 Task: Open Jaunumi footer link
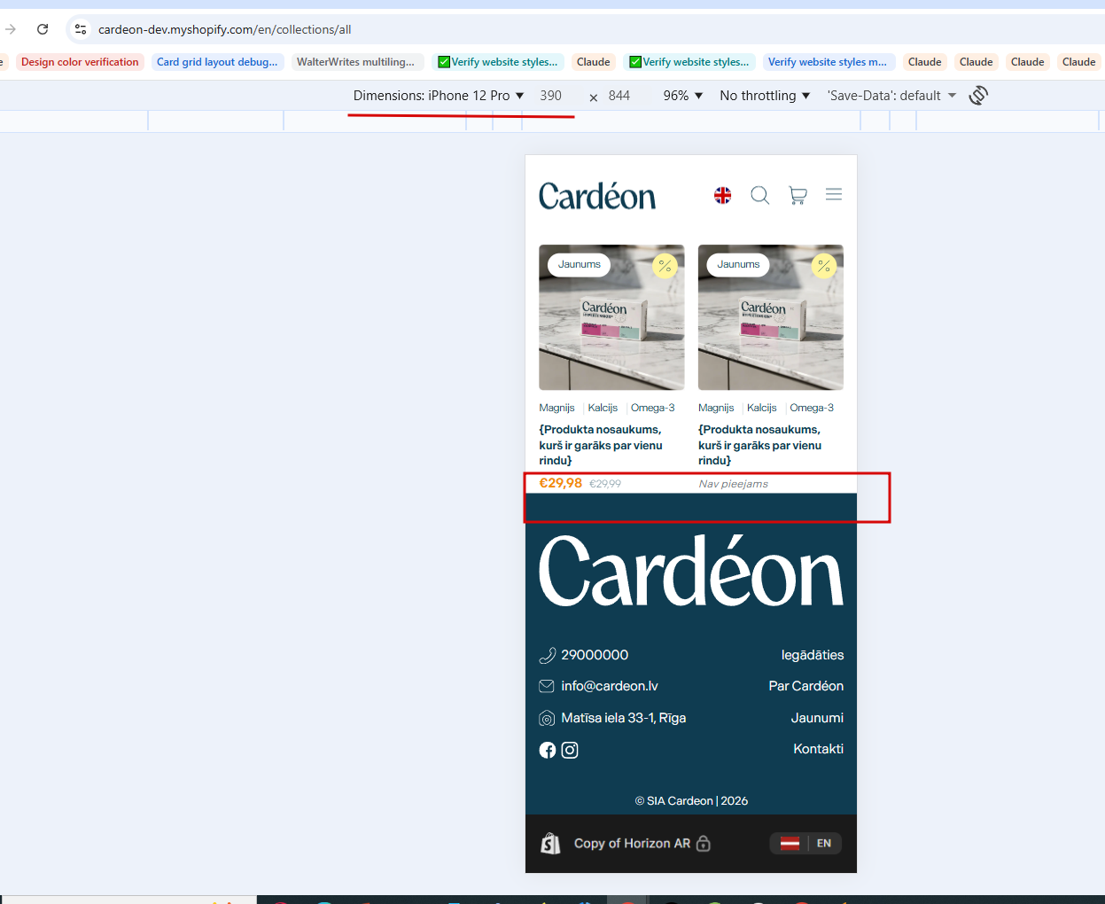click(817, 718)
